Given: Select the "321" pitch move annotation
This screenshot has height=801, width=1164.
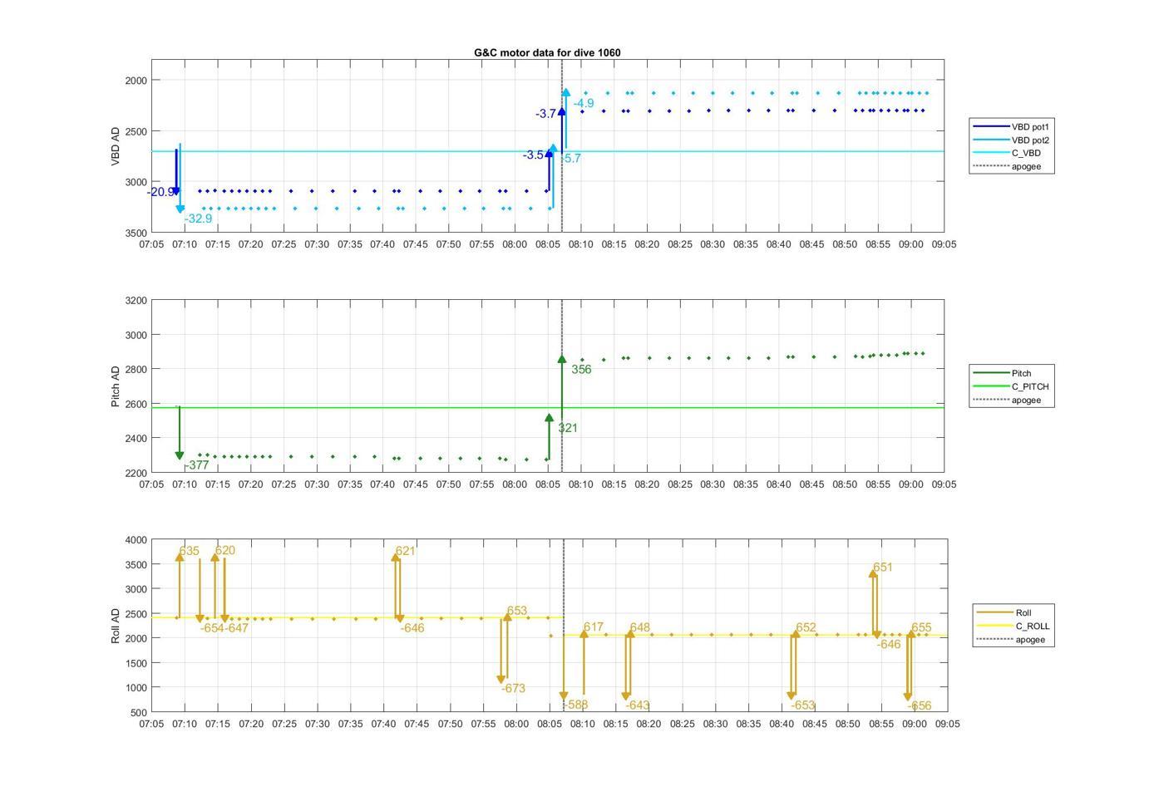Looking at the screenshot, I should [x=568, y=428].
